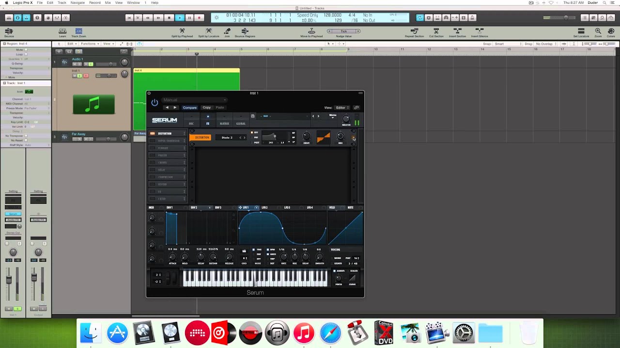Click the Bounce icon in the toolbar
This screenshot has height=348, width=620.
tap(9, 31)
